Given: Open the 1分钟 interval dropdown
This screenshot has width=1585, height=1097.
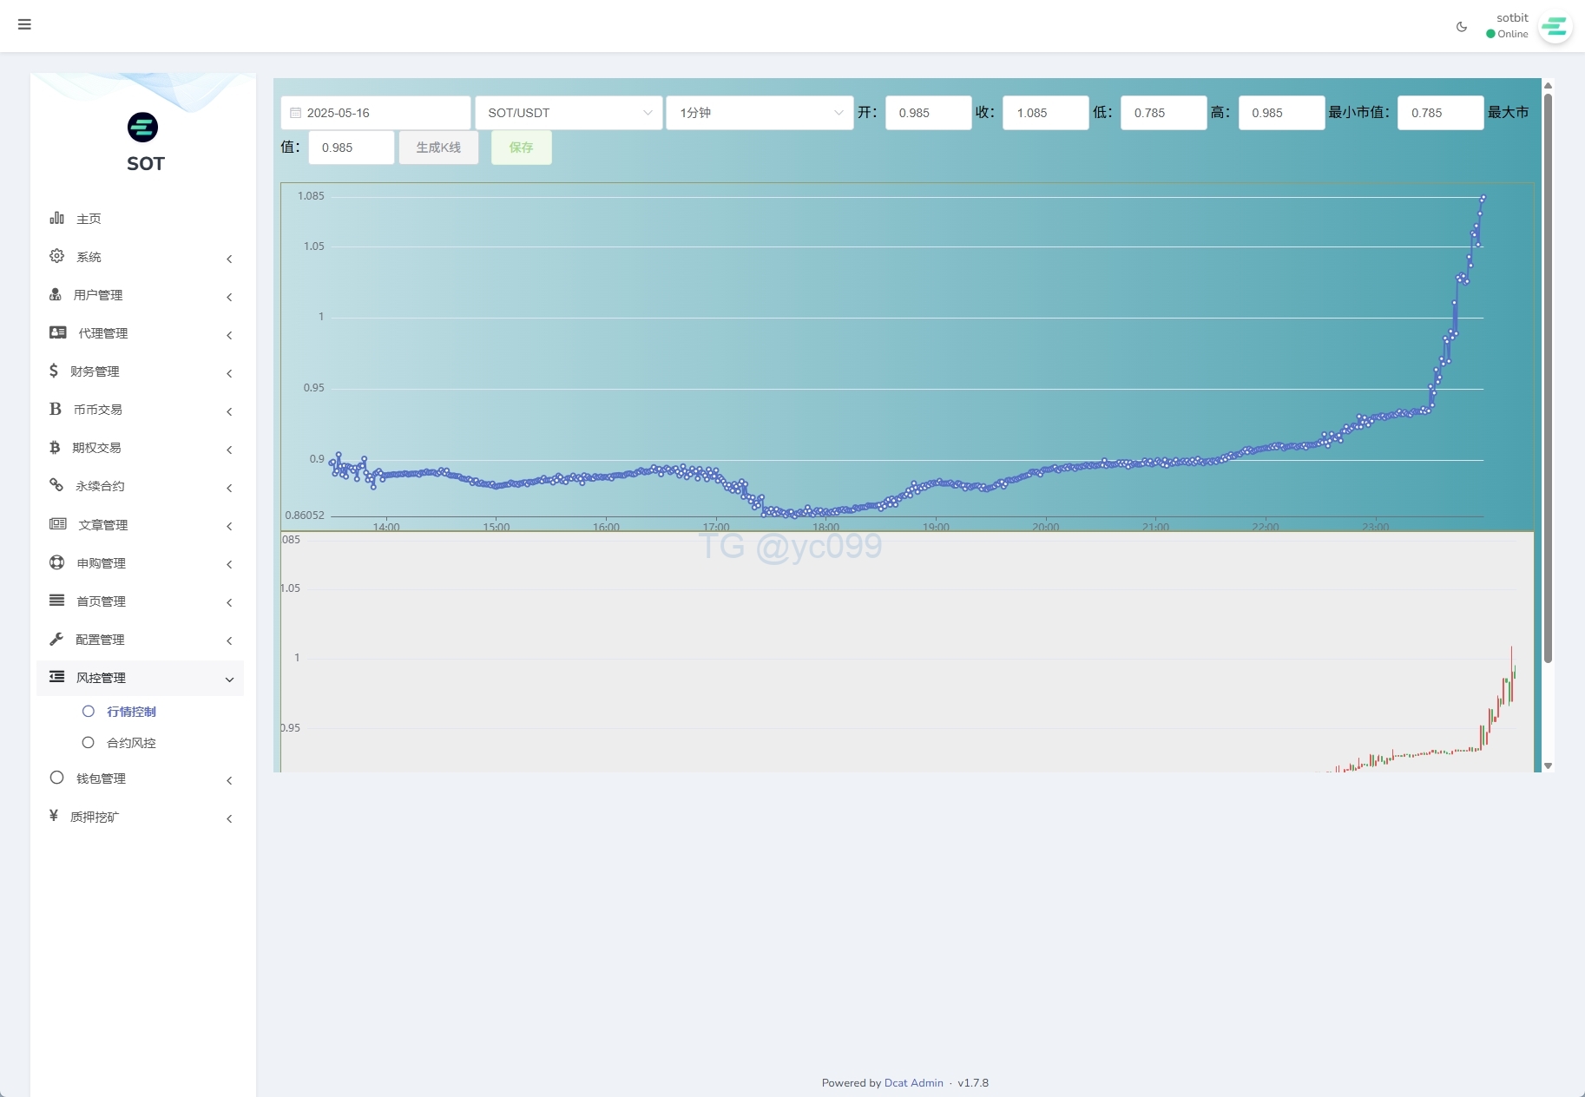Looking at the screenshot, I should tap(760, 113).
